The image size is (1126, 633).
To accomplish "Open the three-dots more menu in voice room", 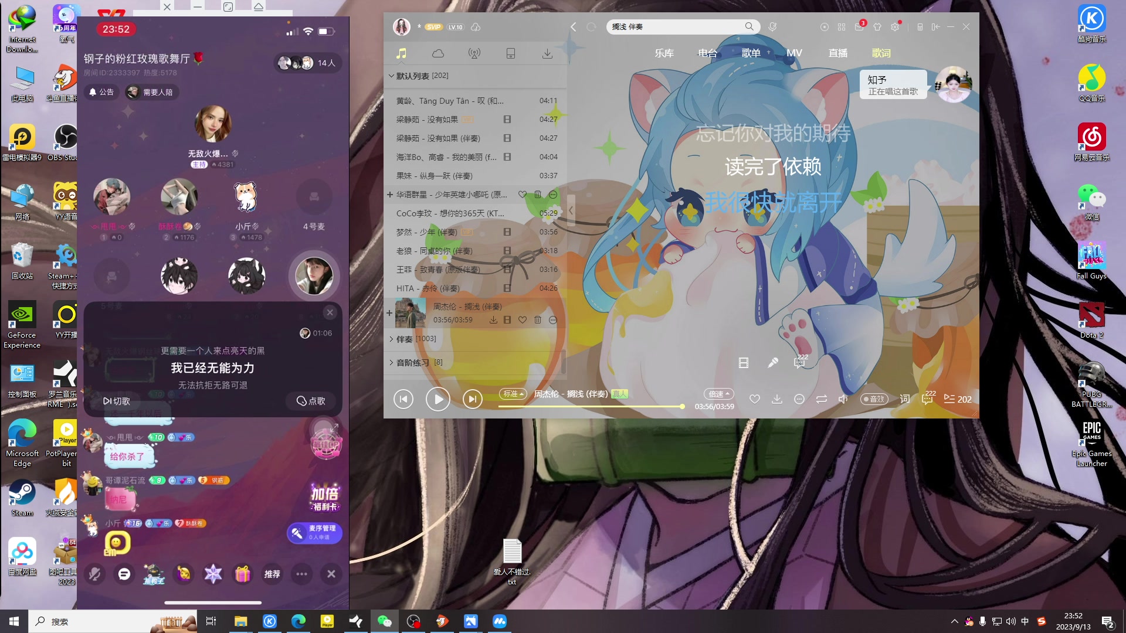I will tap(302, 574).
